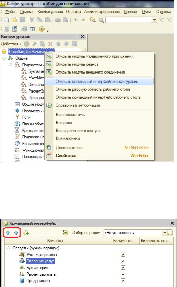
Task: Click the Open file toolbar icon
Action: click(x=15, y=20)
